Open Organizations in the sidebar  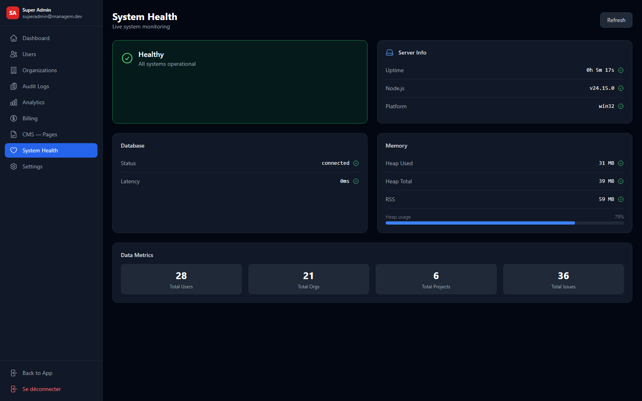click(51, 70)
